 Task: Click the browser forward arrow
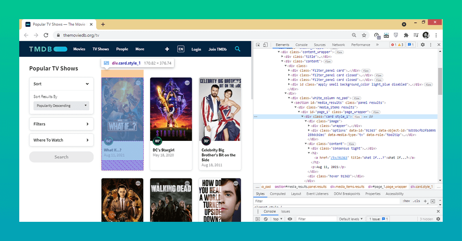36,35
